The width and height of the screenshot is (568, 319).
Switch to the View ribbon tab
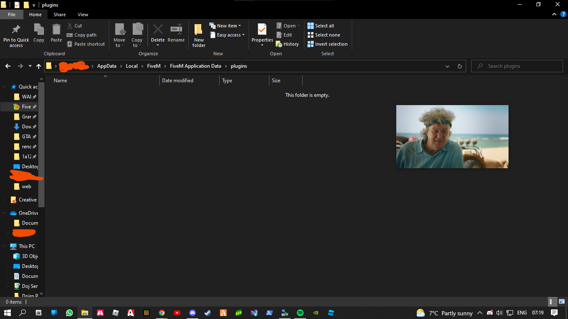point(83,15)
